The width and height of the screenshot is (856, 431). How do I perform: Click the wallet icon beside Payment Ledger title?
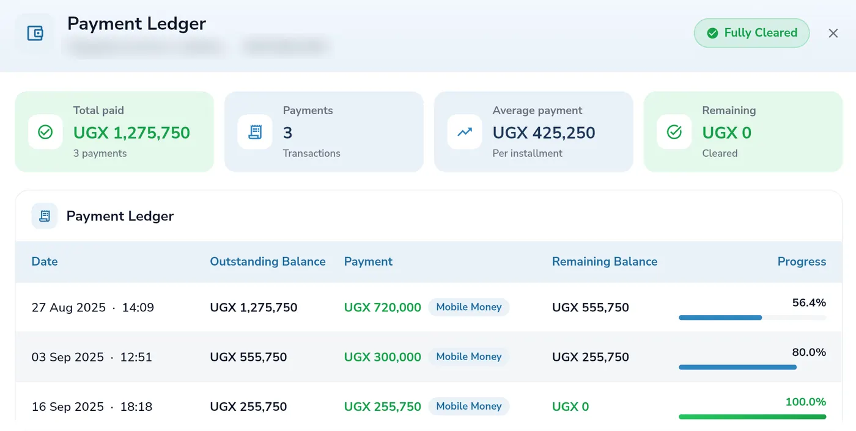point(35,33)
